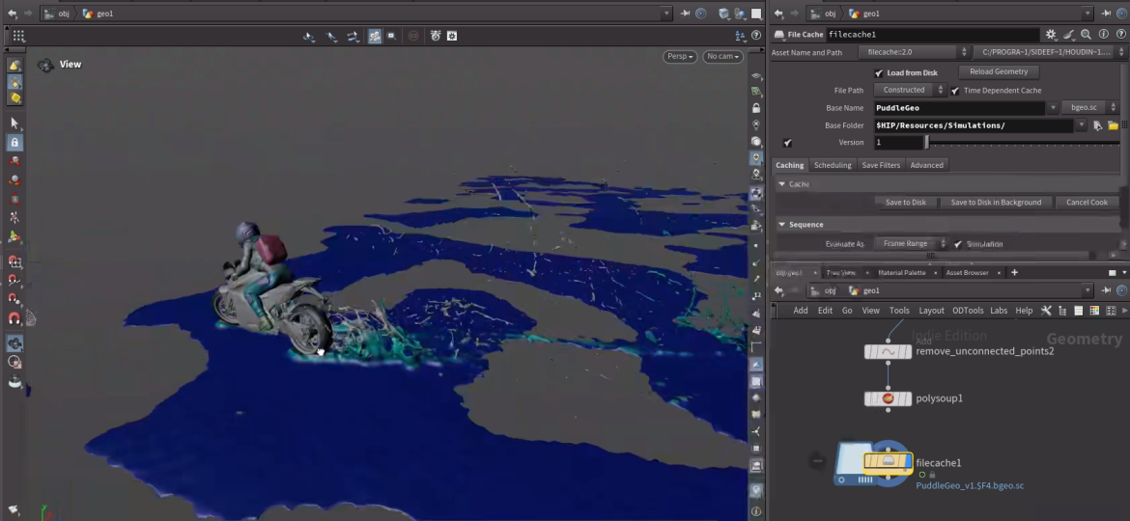
Task: Click the Reload Geometry button
Action: [x=999, y=71]
